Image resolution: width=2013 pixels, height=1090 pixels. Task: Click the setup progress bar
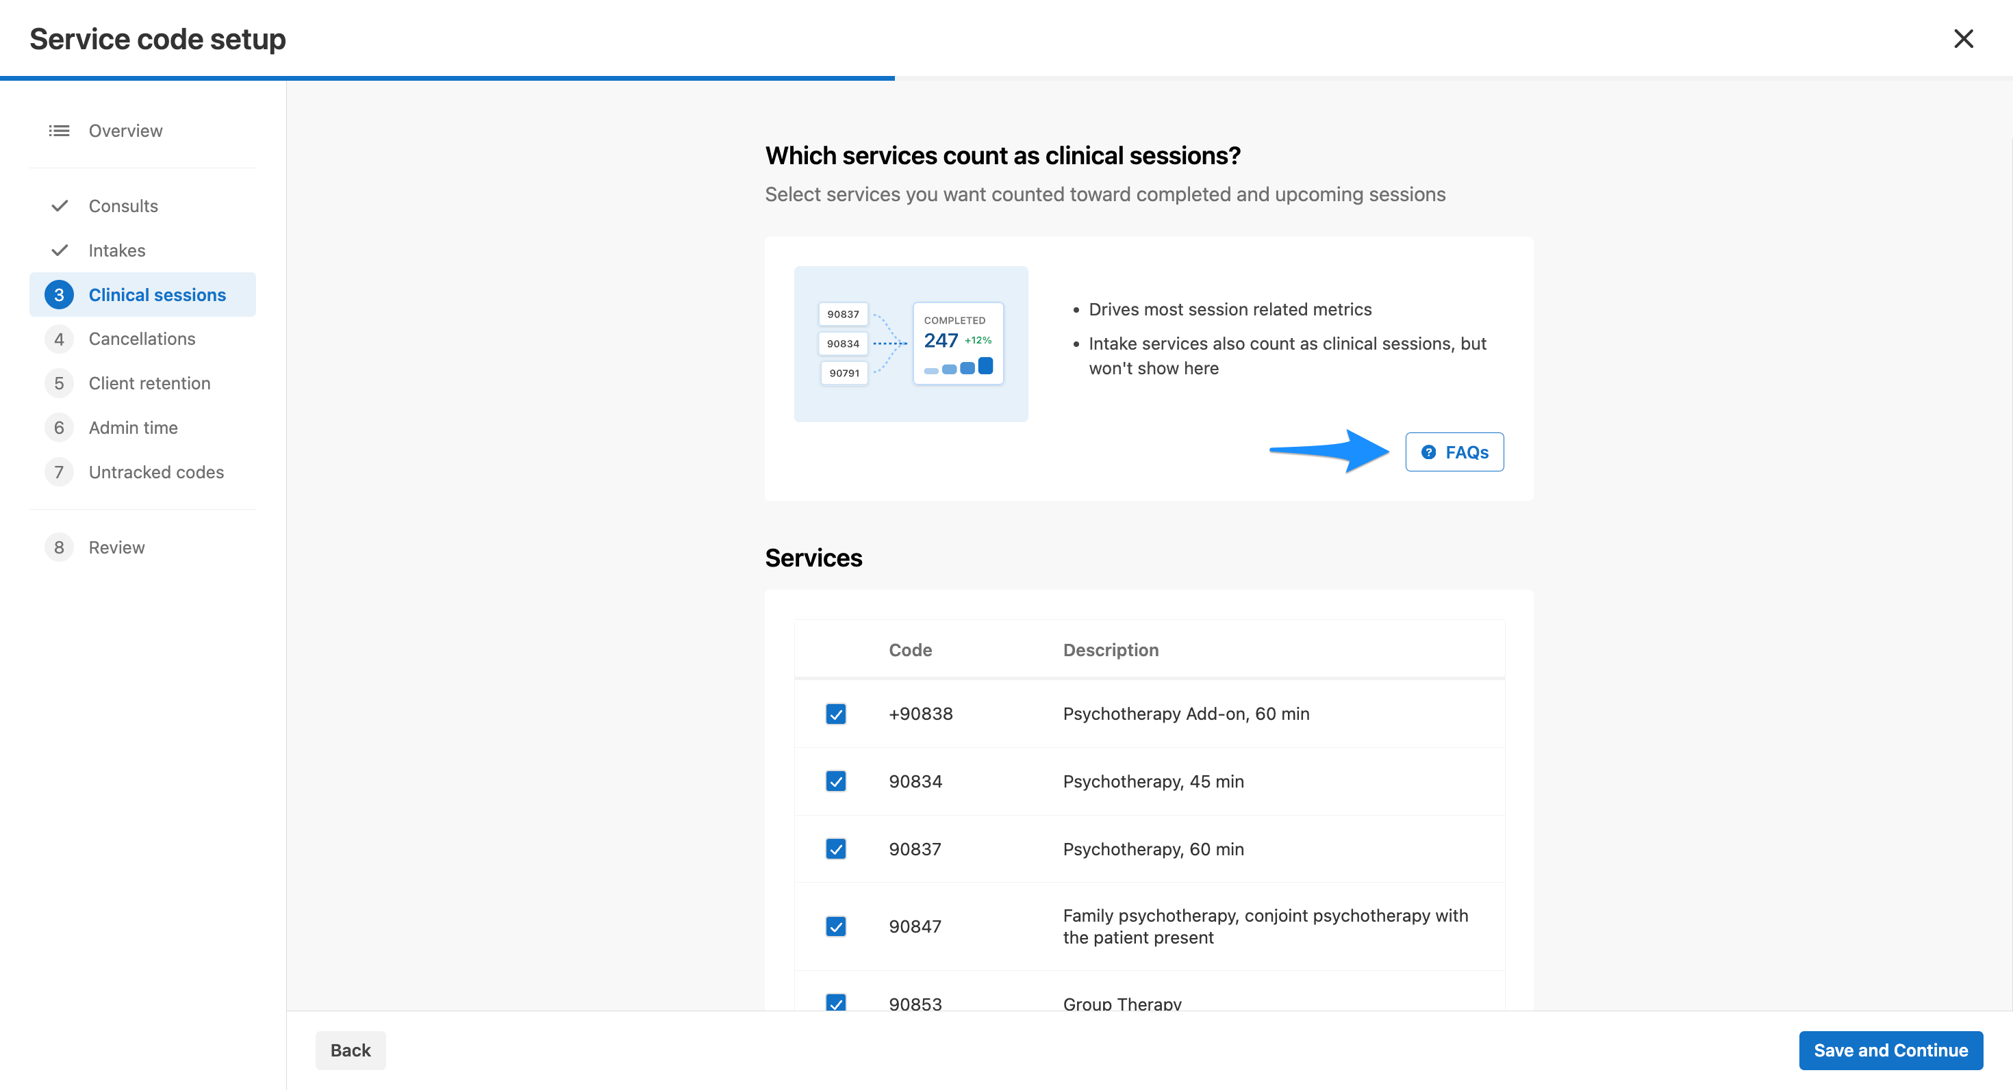pos(1006,78)
